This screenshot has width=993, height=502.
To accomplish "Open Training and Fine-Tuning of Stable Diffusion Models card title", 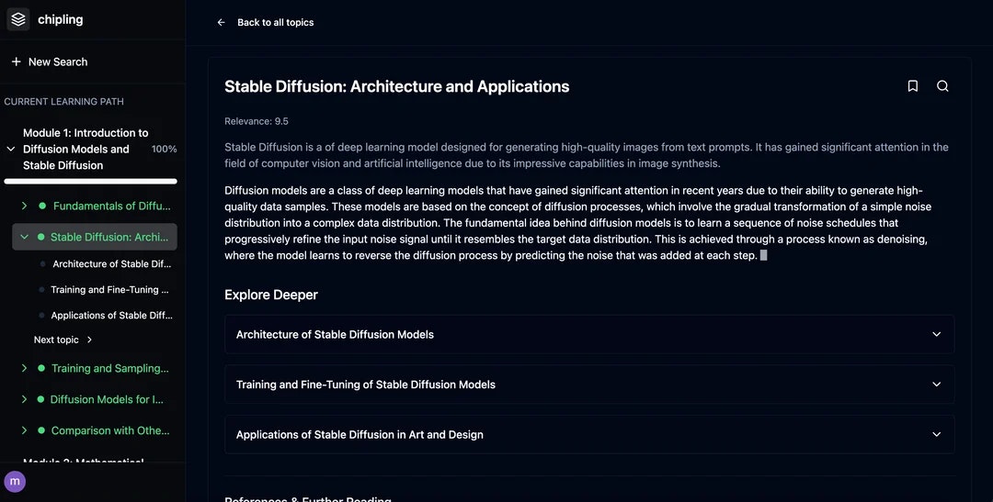I will (365, 385).
